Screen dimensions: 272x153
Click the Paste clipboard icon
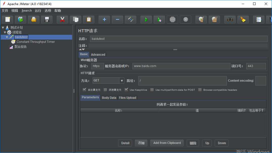coord(89,19)
